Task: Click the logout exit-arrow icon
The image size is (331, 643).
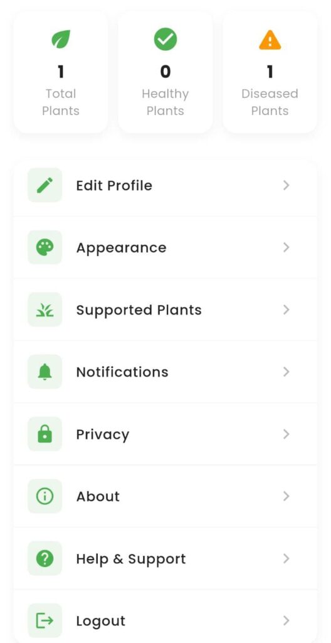Action: point(45,621)
